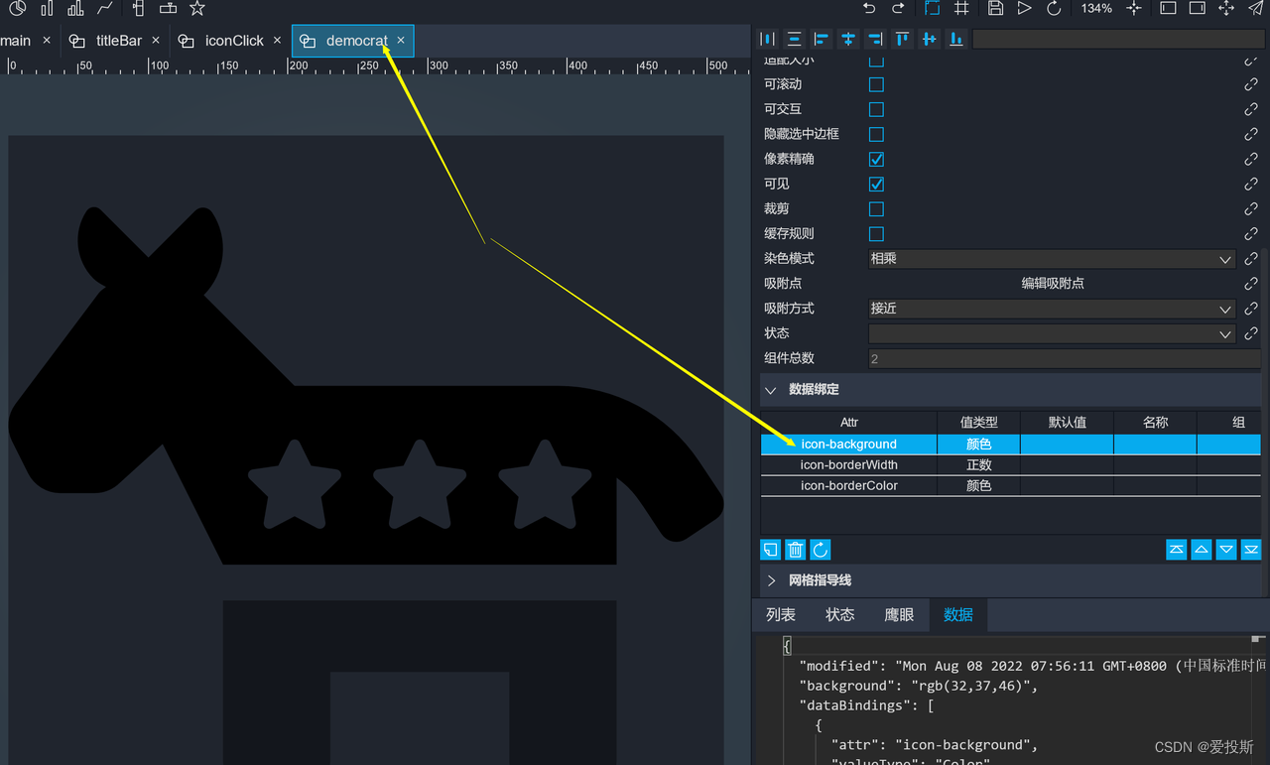Viewport: 1270px width, 765px height.
Task: Open the 鹰眼 panel tab
Action: pos(899,615)
